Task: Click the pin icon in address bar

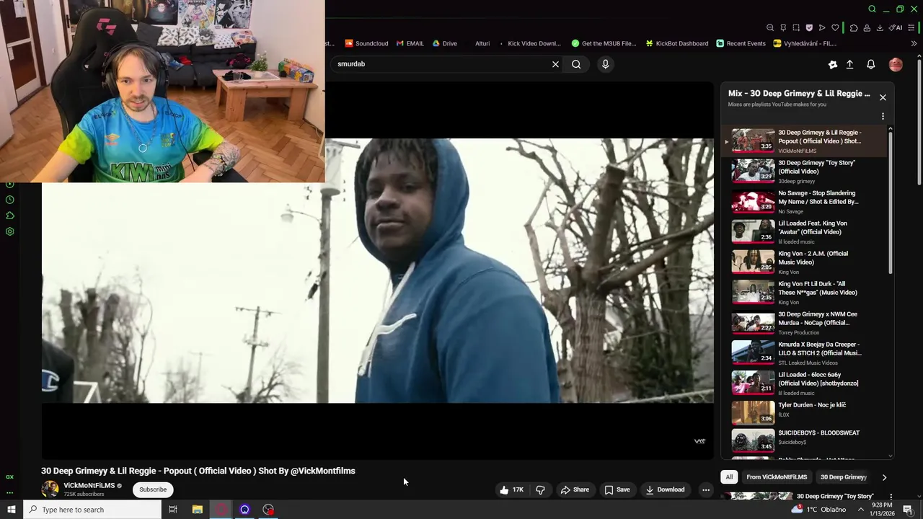Action: (x=783, y=27)
